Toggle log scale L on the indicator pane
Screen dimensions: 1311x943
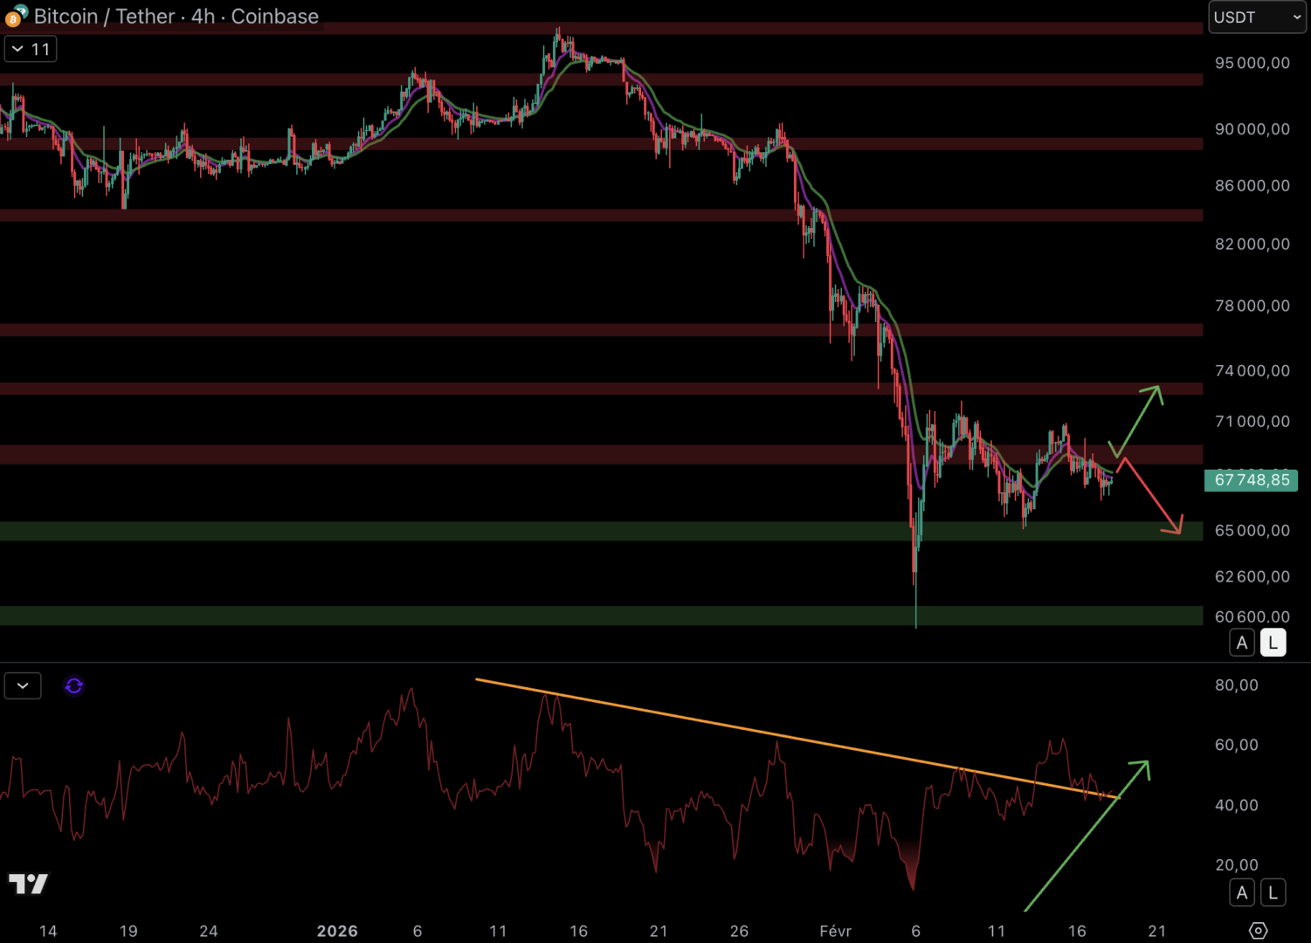(1273, 893)
